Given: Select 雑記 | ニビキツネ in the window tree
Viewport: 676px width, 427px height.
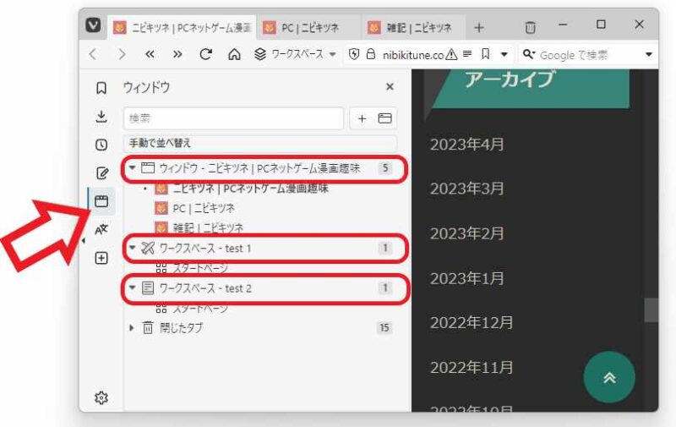Looking at the screenshot, I should pyautogui.click(x=208, y=227).
